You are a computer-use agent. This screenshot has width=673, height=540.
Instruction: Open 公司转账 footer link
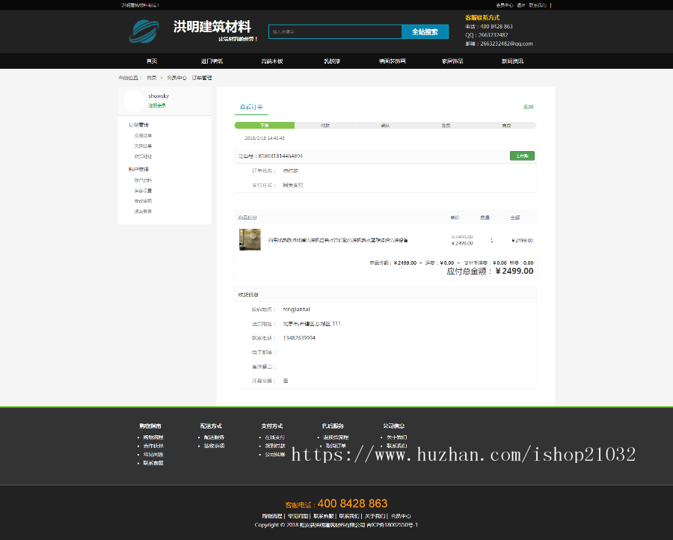(275, 455)
